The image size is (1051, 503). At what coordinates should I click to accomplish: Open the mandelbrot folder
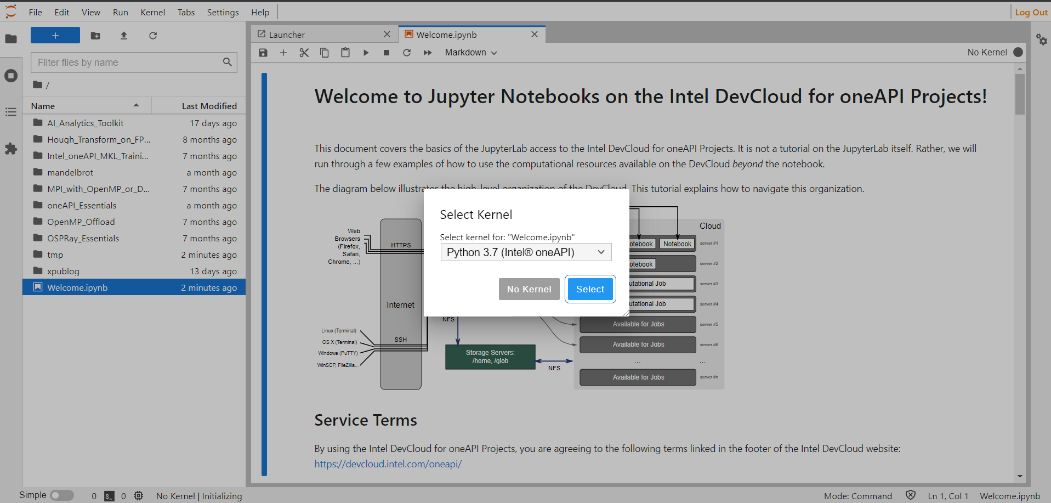134,172
